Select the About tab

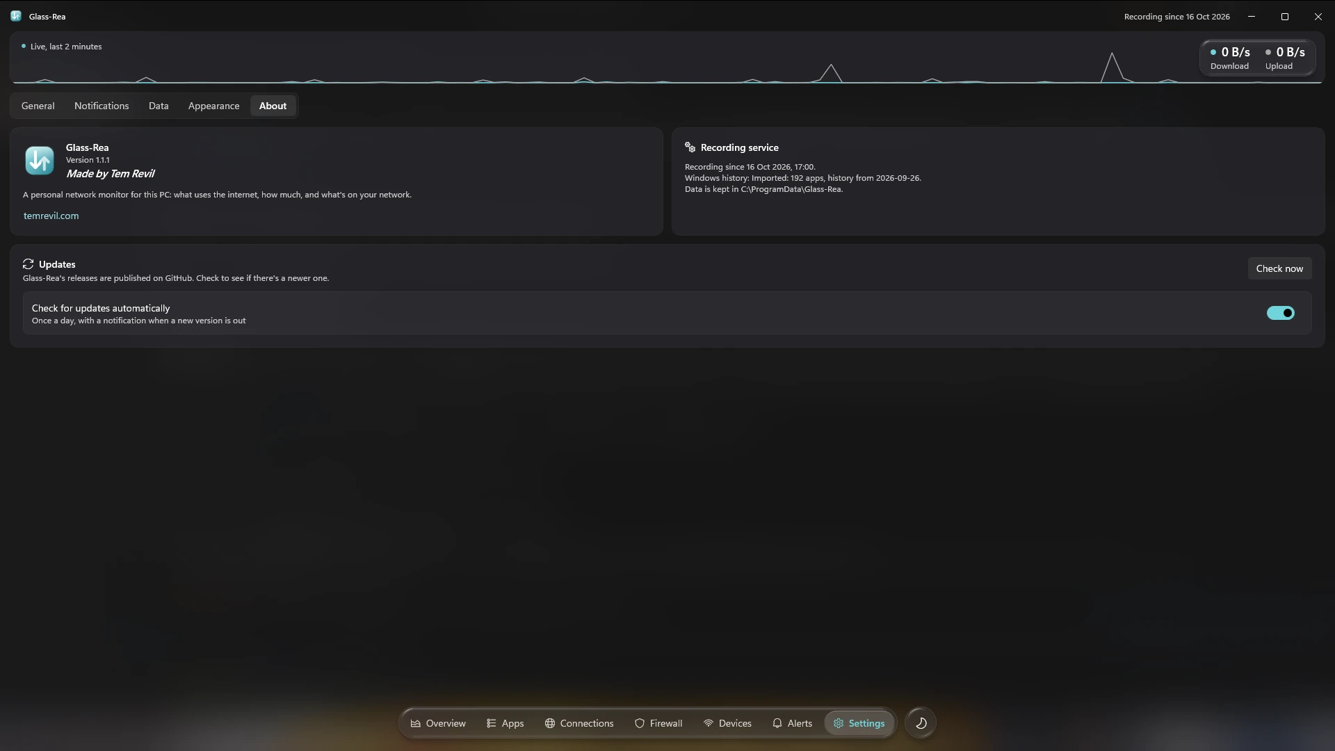point(273,106)
